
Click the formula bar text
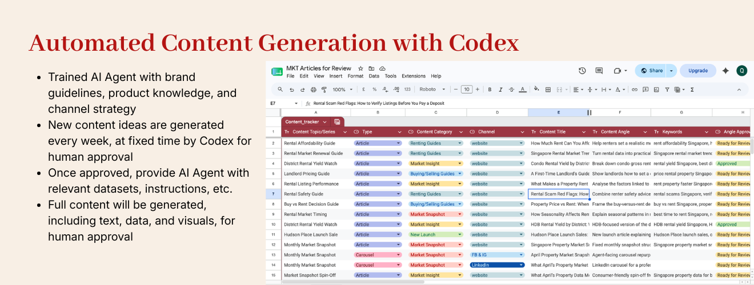[379, 103]
